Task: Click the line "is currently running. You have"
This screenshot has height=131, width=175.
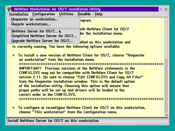Action: [66, 47]
